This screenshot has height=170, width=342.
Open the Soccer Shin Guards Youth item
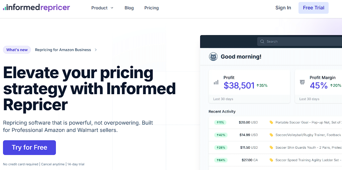(x=309, y=148)
